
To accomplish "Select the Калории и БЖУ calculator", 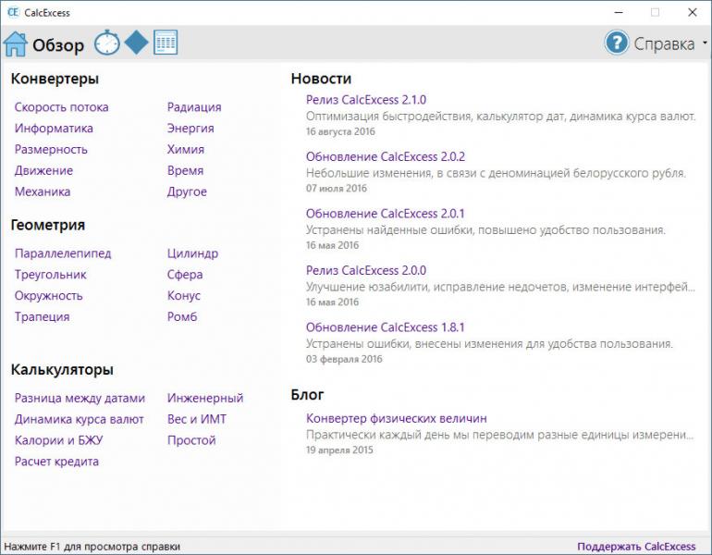I will pyautogui.click(x=58, y=440).
